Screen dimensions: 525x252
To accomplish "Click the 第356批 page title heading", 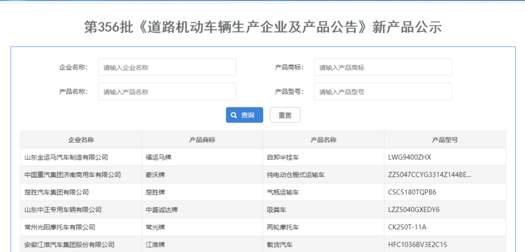I will 263,27.
